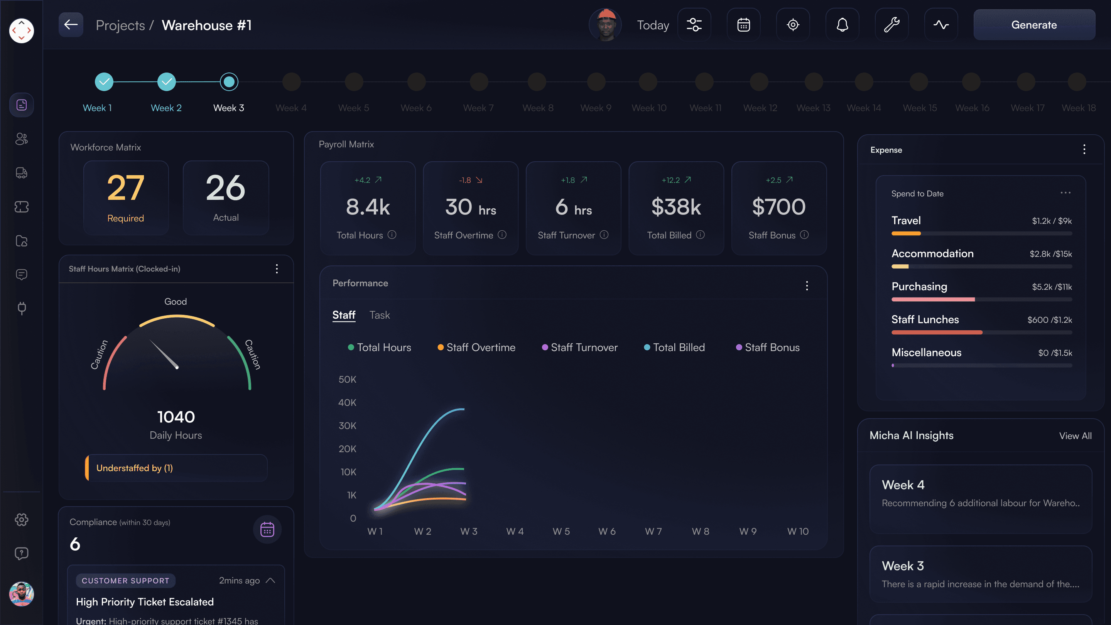The height and width of the screenshot is (625, 1111).
Task: Click the 27 Required workforce card
Action: [126, 198]
